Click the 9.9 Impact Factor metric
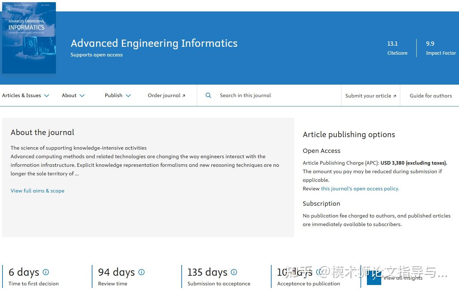 pyautogui.click(x=441, y=48)
